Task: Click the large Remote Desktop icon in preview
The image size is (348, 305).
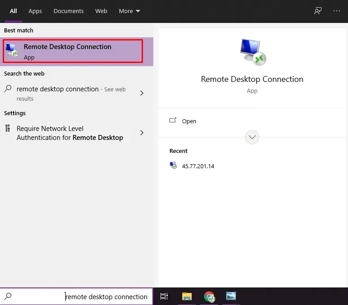Action: (x=252, y=52)
